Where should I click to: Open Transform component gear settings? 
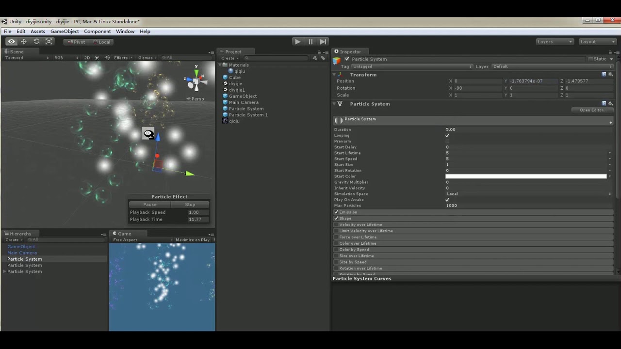point(610,75)
